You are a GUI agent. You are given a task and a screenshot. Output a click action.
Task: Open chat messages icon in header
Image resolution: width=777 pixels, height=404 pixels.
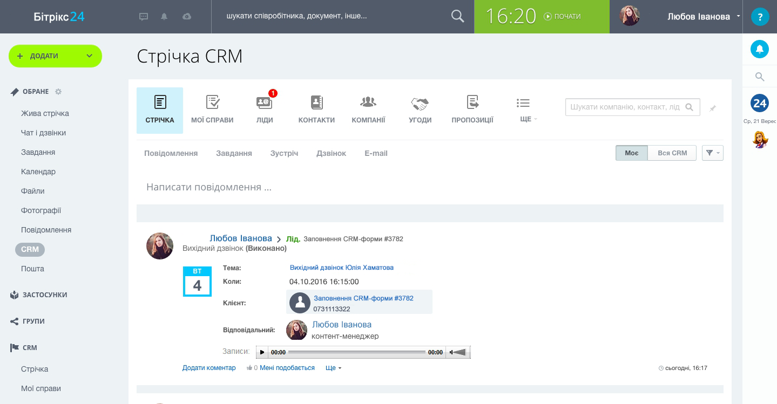tap(144, 17)
